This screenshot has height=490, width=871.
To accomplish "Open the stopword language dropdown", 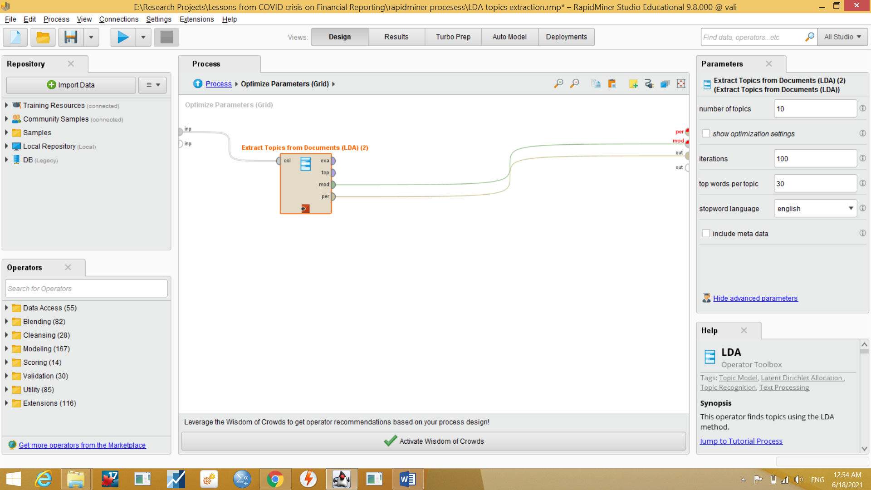I will click(x=815, y=208).
